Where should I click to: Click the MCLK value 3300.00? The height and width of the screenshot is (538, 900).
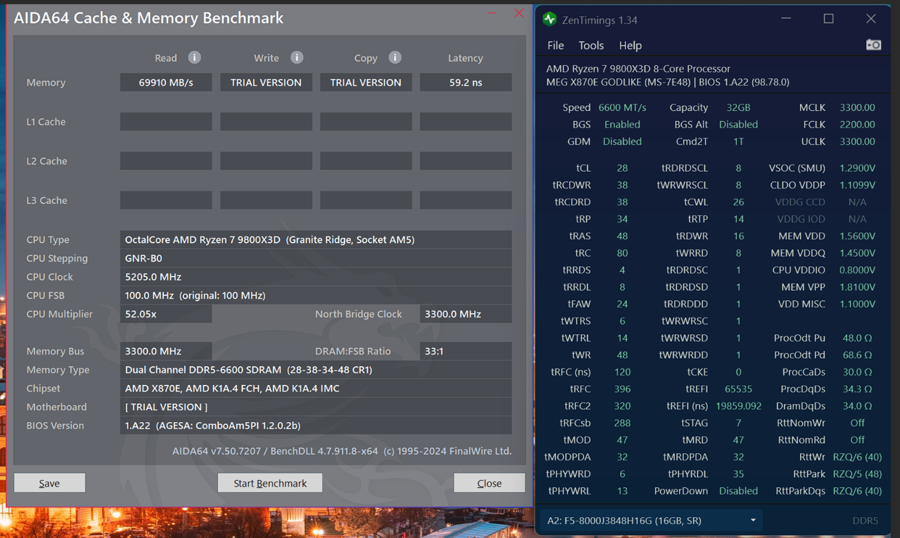857,107
